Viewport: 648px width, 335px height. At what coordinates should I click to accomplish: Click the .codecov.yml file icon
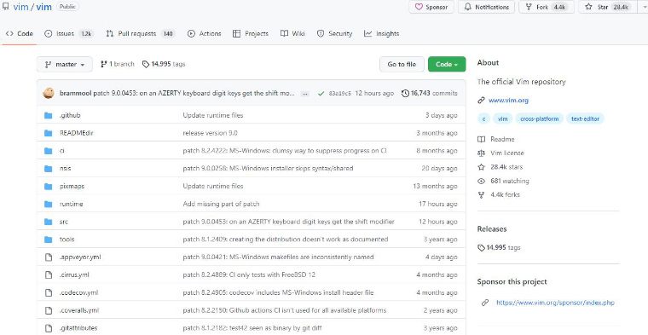click(x=49, y=293)
